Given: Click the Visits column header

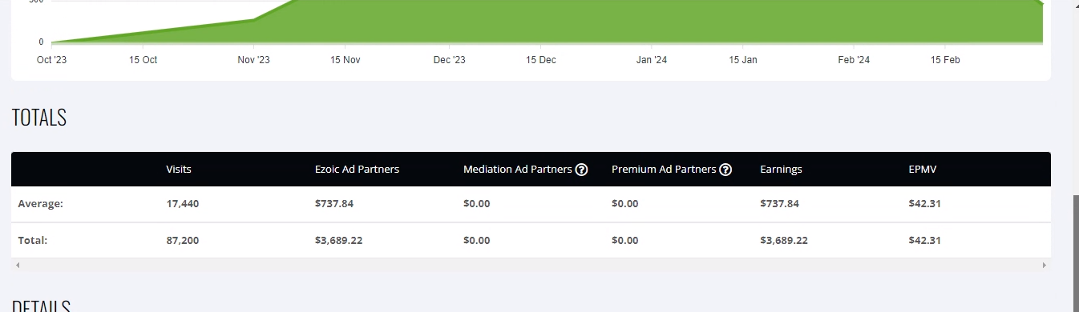Looking at the screenshot, I should click(179, 170).
